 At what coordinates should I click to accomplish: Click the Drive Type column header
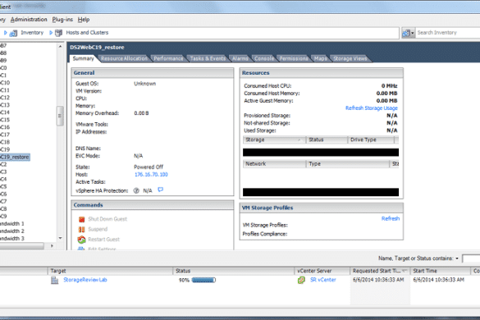pyautogui.click(x=371, y=140)
